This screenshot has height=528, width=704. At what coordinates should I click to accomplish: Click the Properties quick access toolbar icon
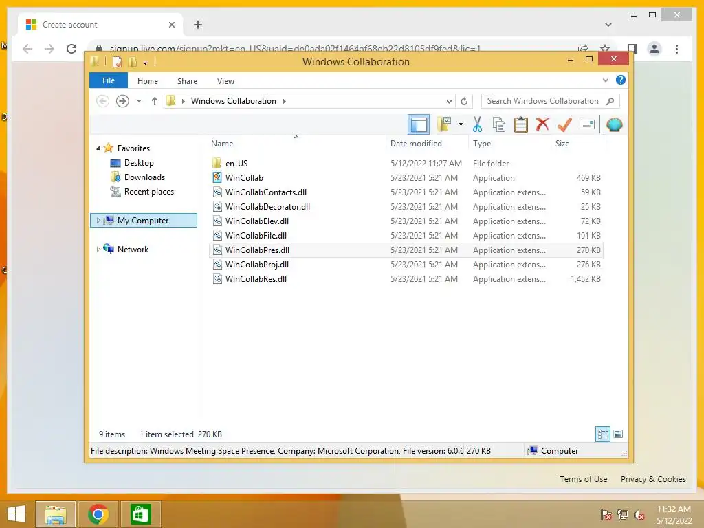pos(117,62)
